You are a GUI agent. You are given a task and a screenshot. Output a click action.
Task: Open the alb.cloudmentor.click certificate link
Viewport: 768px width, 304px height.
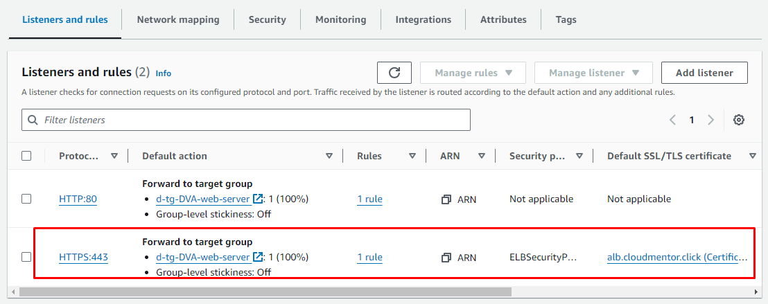click(677, 258)
